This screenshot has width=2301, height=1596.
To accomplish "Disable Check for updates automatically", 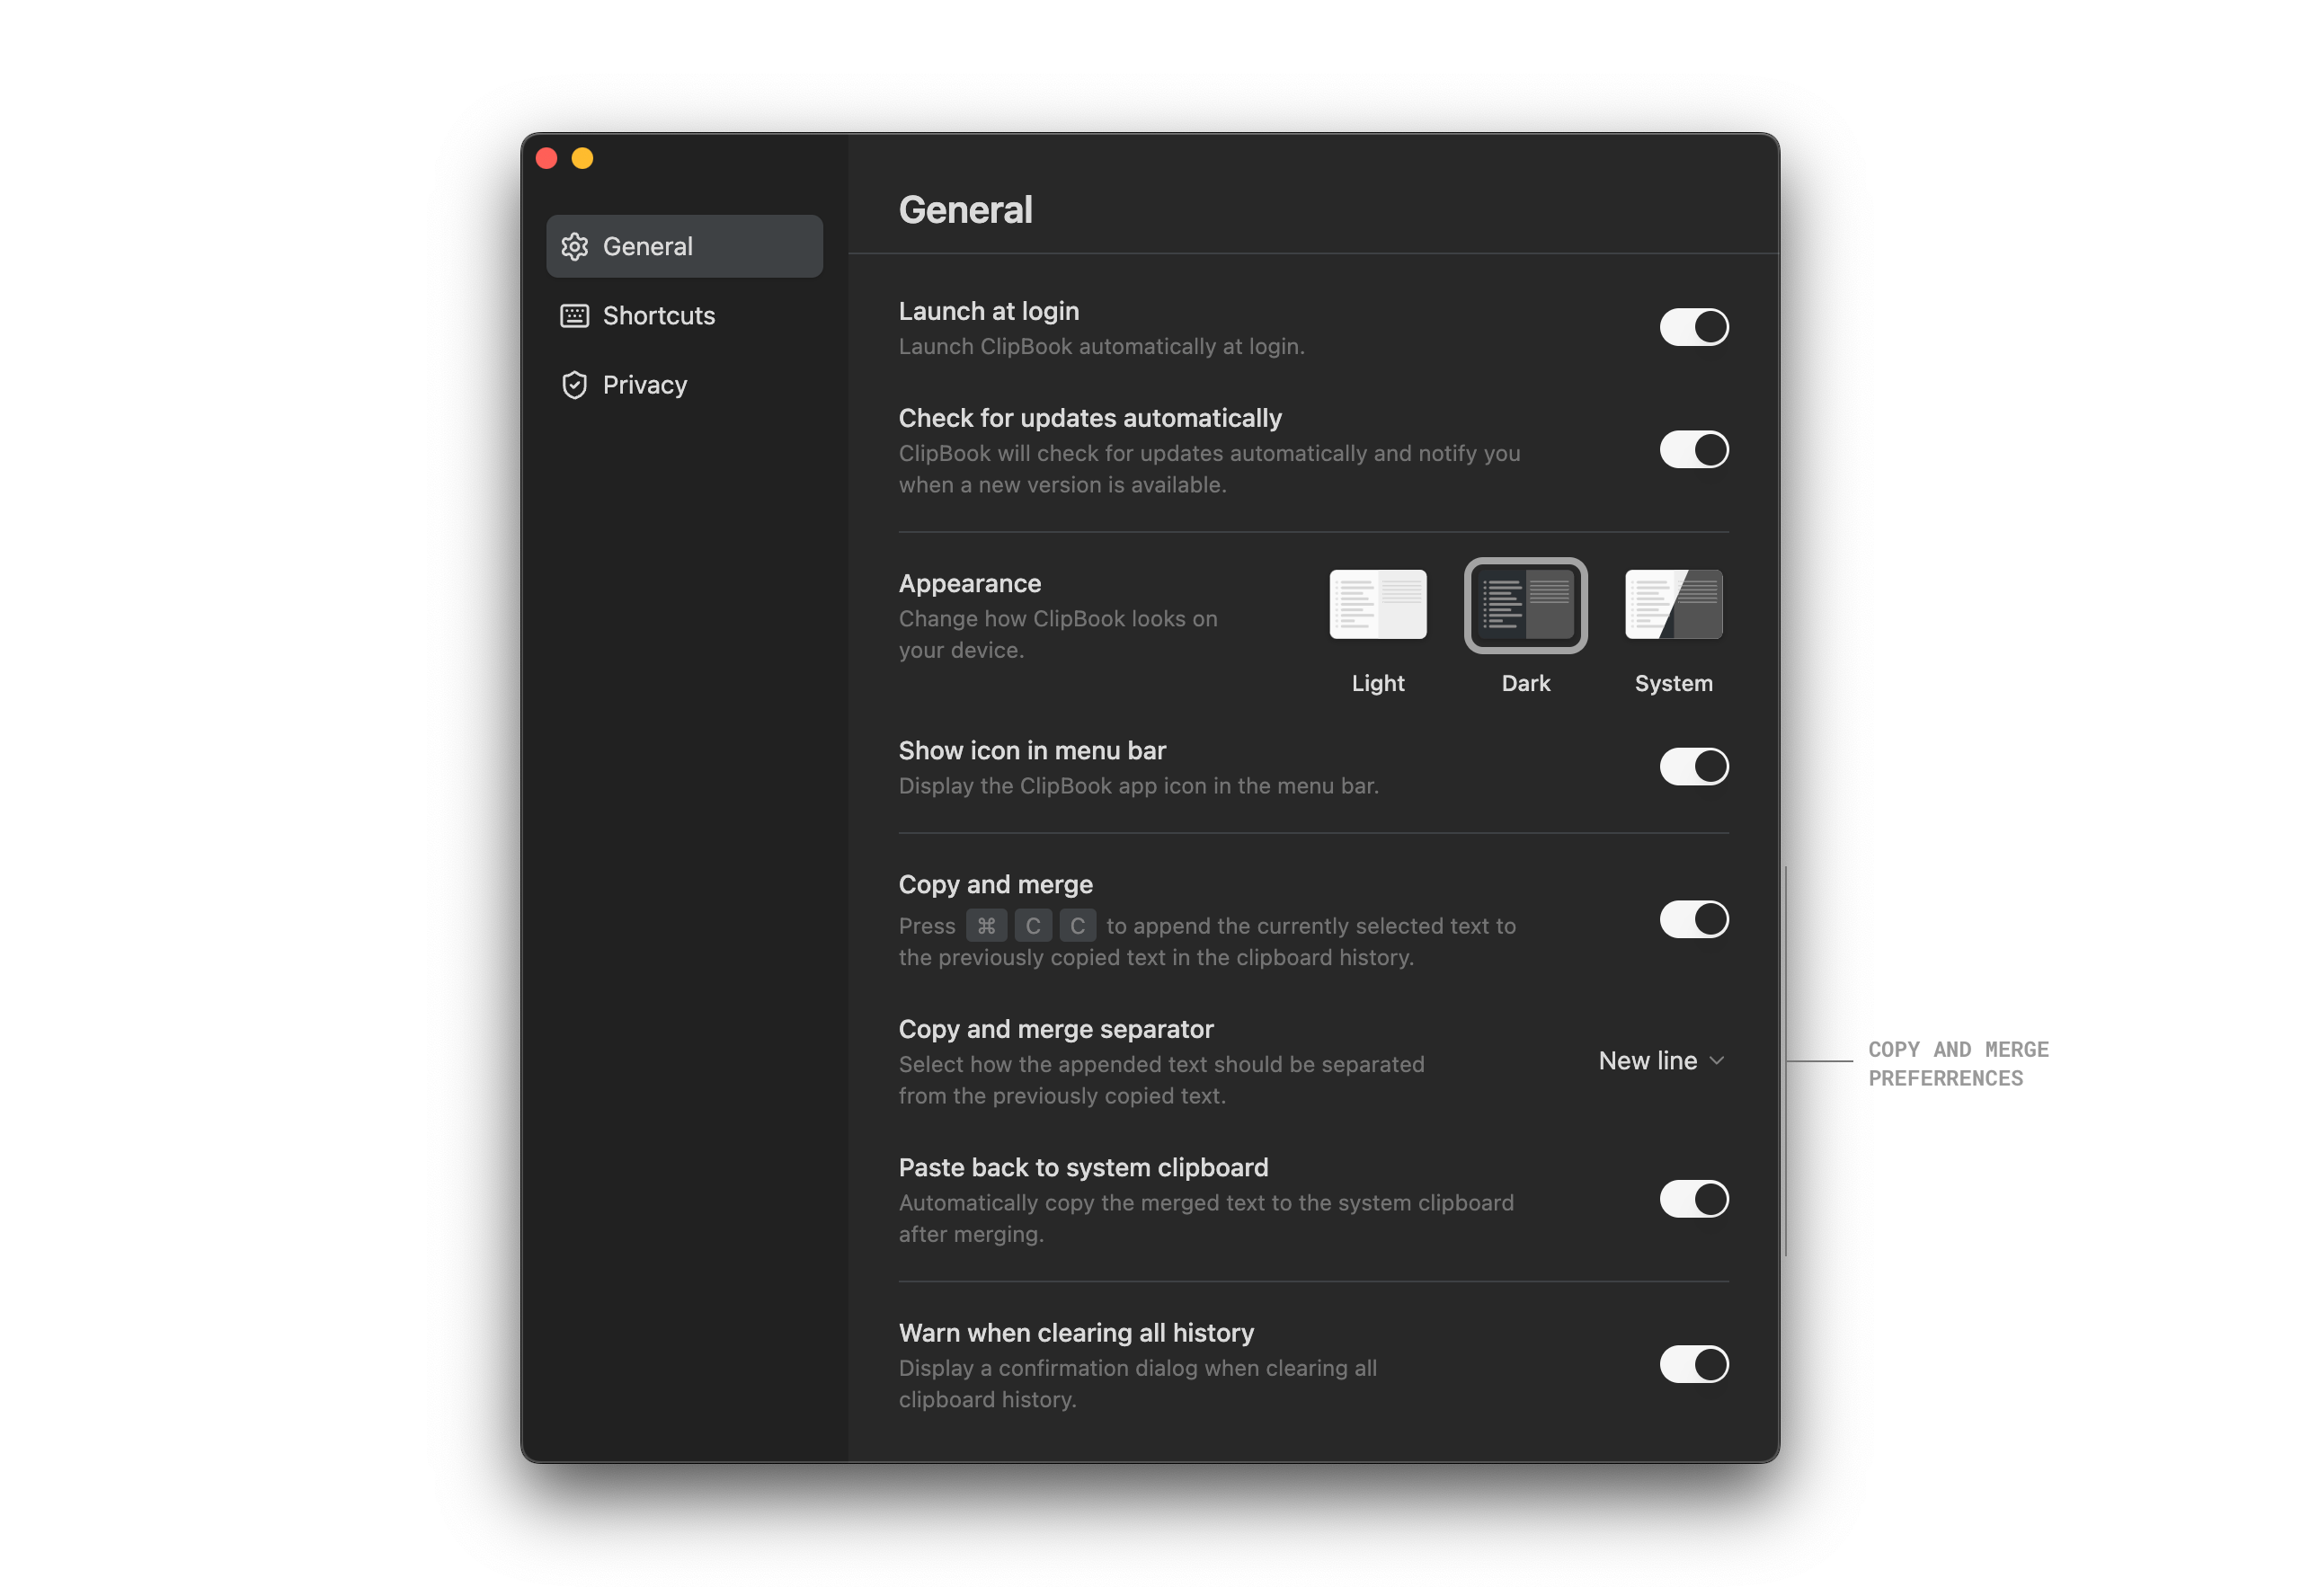I will [1693, 450].
